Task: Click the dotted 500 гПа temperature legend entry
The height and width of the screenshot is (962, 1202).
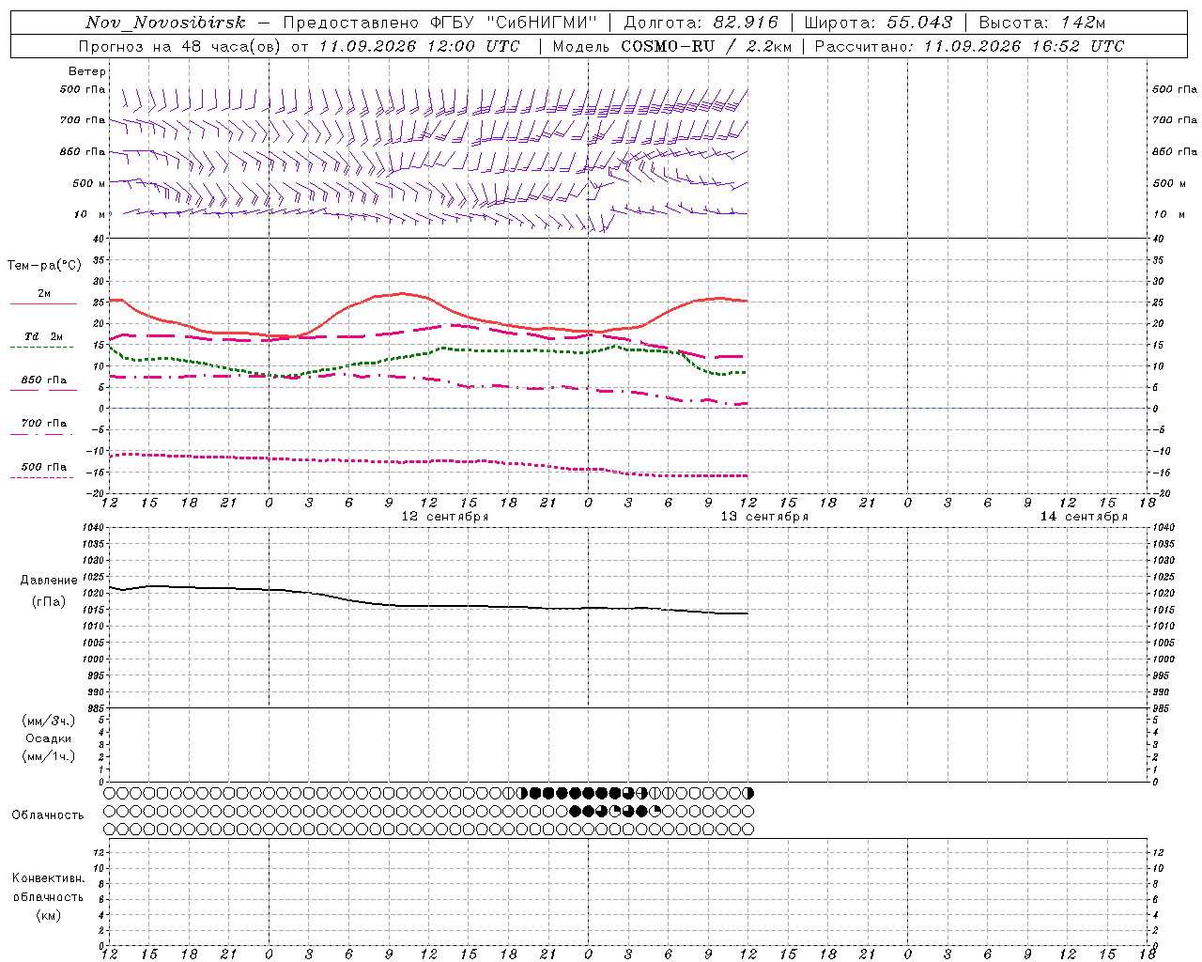Action: [x=43, y=467]
